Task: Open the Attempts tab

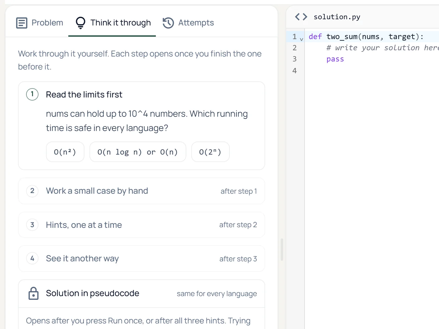Action: tap(188, 23)
